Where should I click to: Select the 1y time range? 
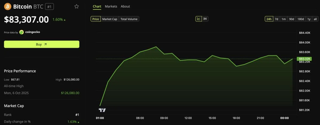point(309,19)
